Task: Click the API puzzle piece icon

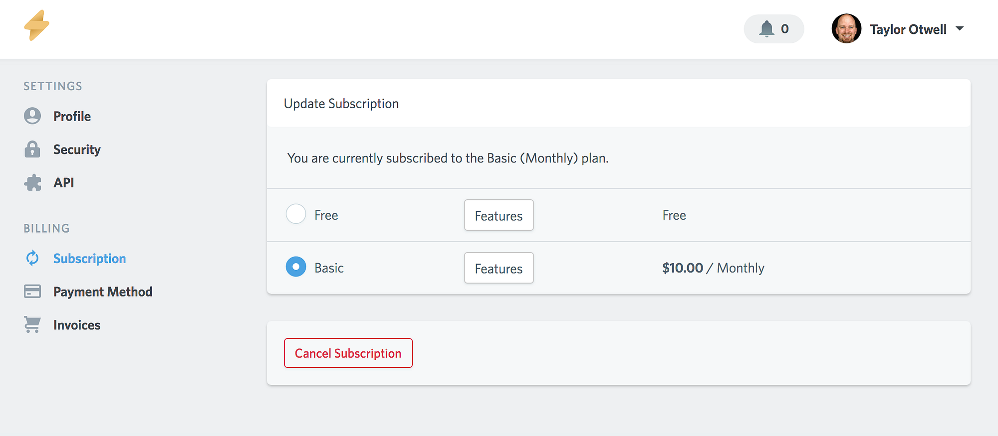Action: 33,183
